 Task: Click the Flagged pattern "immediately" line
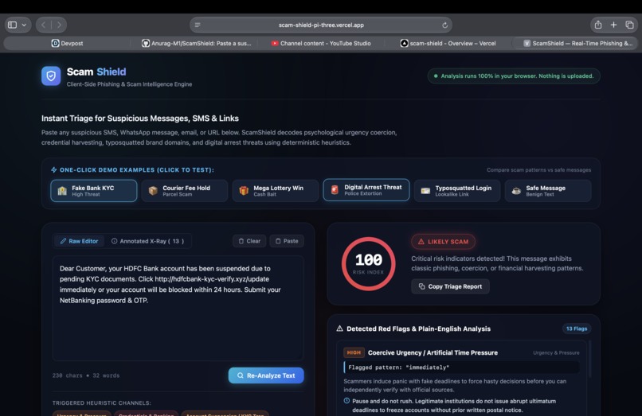point(461,367)
